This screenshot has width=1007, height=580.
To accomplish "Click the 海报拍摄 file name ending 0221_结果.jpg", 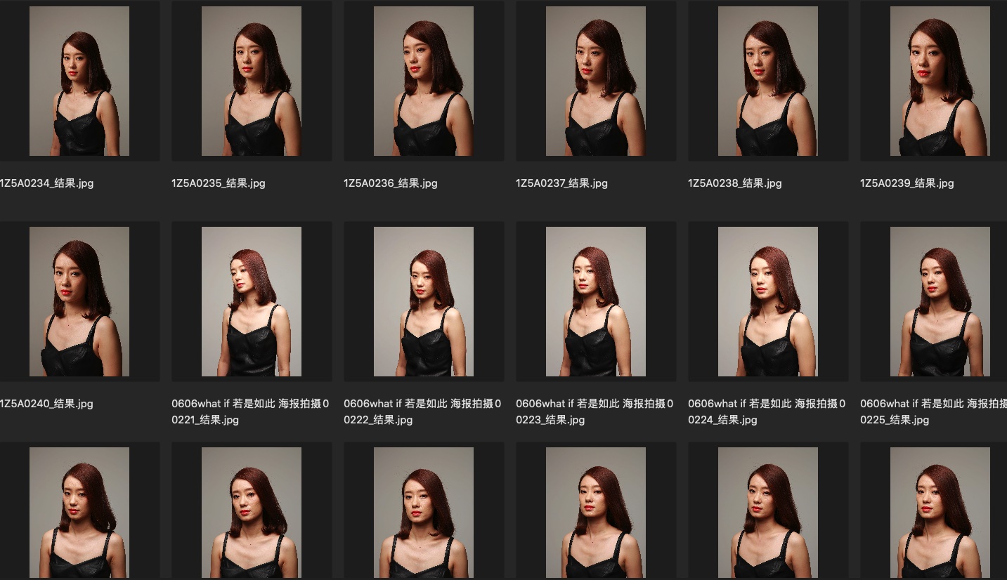I will pos(250,411).
